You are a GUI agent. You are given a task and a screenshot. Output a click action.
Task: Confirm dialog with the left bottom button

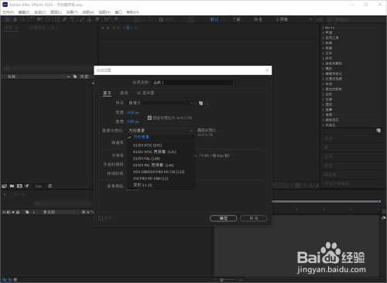click(x=223, y=218)
